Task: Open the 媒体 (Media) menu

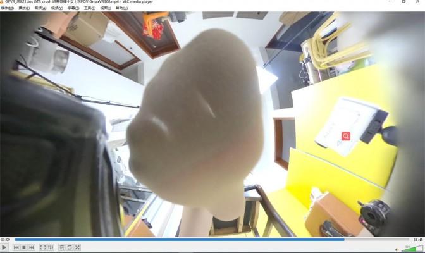Action: [7, 8]
